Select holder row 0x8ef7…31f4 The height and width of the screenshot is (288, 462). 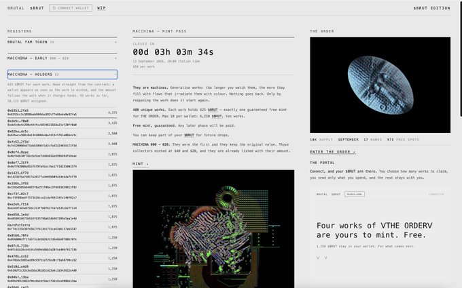[63, 164]
